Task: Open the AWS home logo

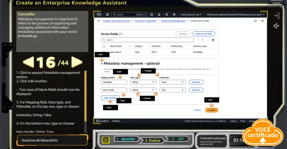Action: coord(99,14)
